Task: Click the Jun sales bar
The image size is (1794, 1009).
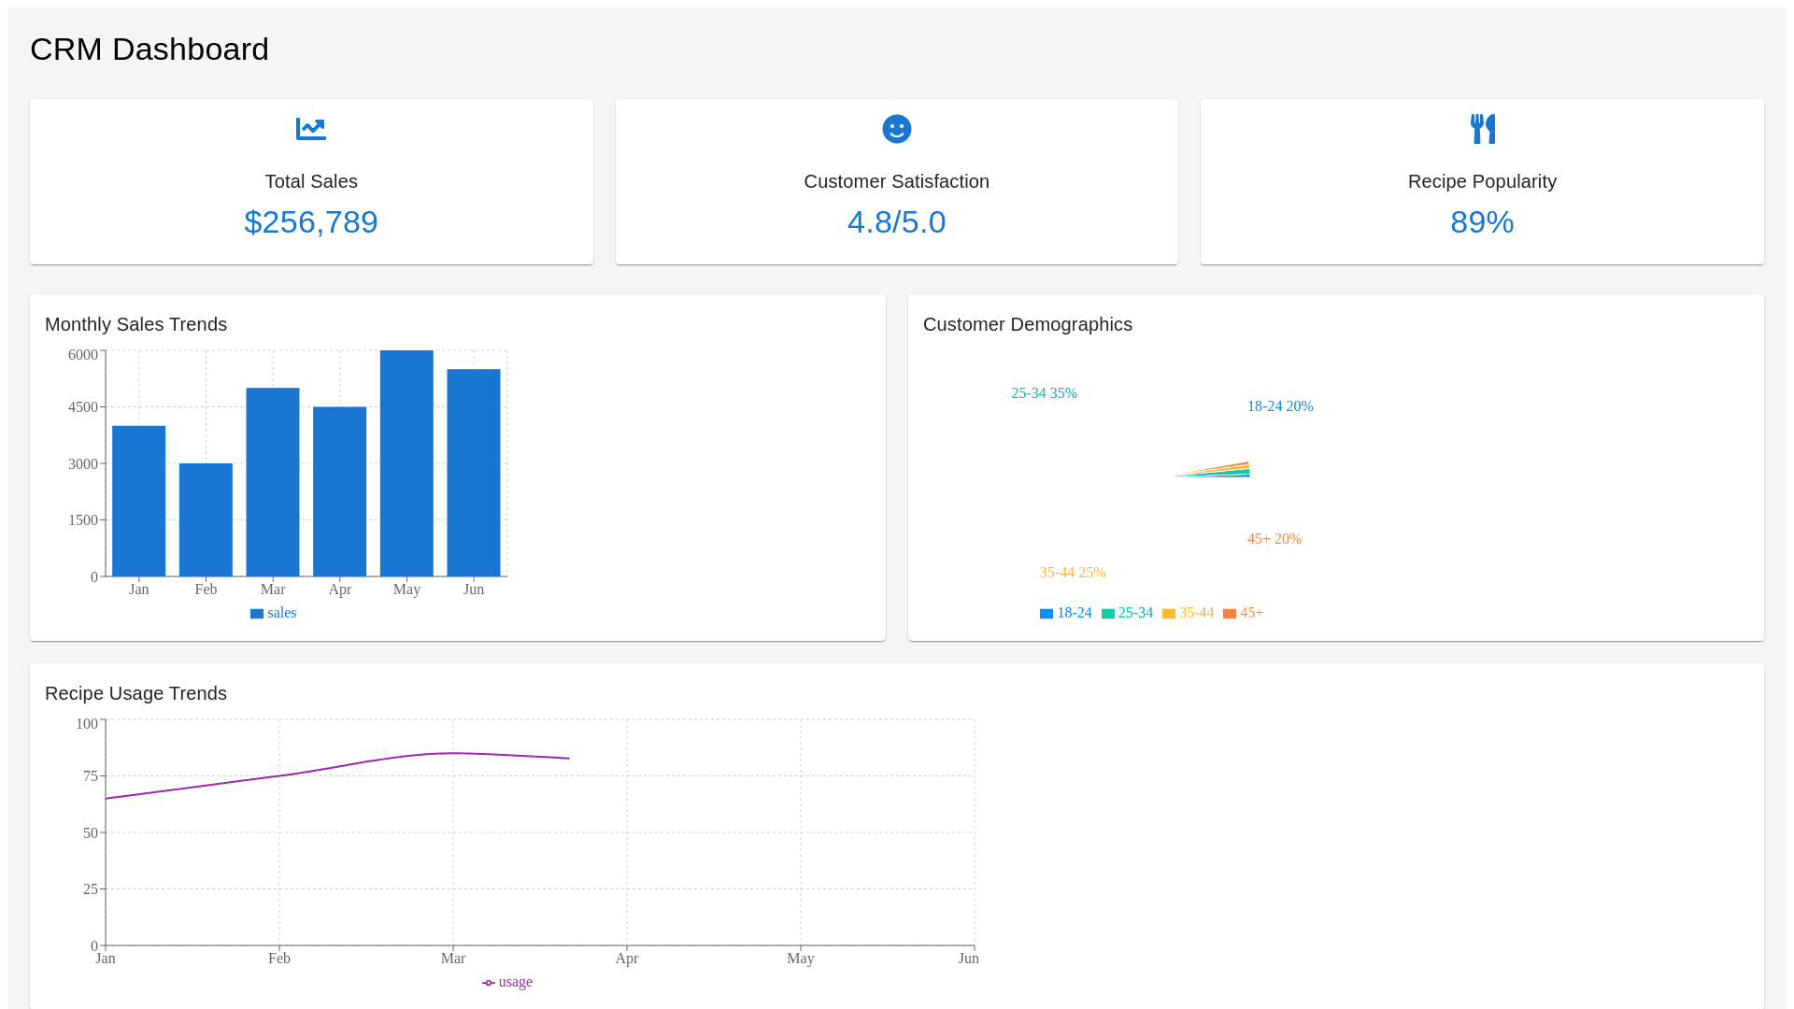Action: (474, 473)
